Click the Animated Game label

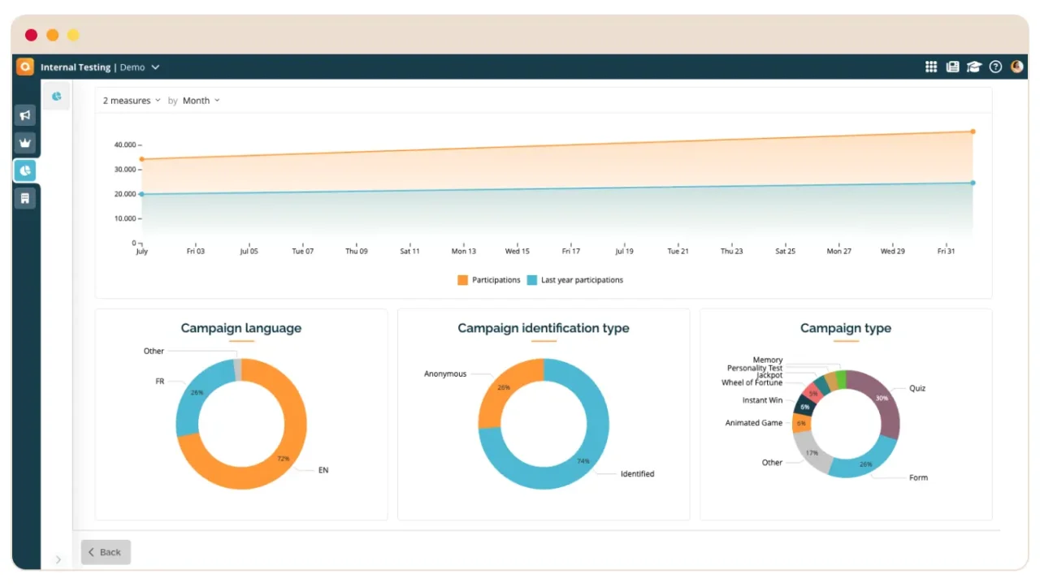coord(754,423)
